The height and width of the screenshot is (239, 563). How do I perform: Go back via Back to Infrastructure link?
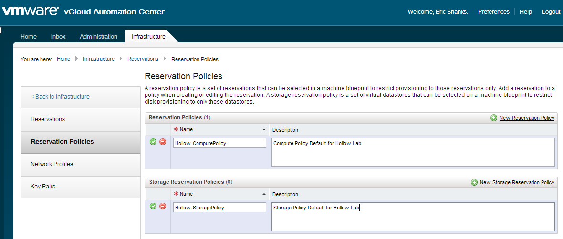click(60, 97)
